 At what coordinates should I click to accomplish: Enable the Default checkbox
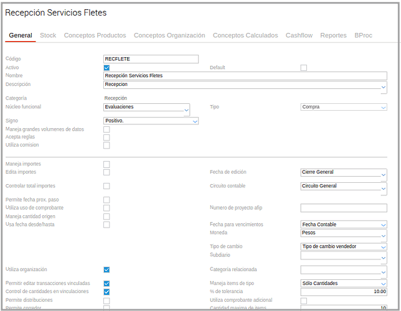point(304,68)
